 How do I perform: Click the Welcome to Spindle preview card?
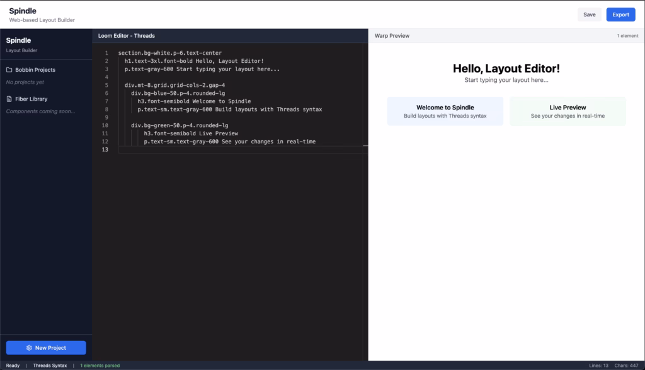coord(444,111)
